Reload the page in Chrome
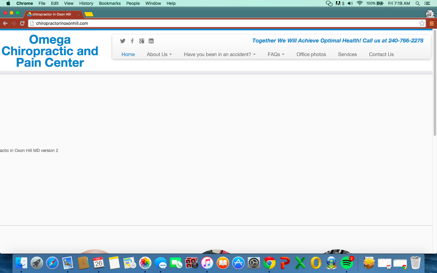 click(x=22, y=23)
